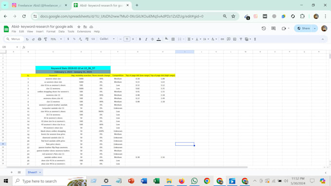Increase the font size
The height and width of the screenshot is (186, 331).
coord(133,39)
